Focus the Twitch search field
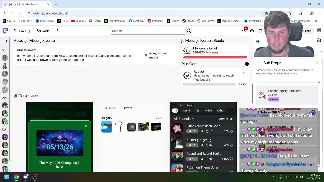 [x=147, y=31]
